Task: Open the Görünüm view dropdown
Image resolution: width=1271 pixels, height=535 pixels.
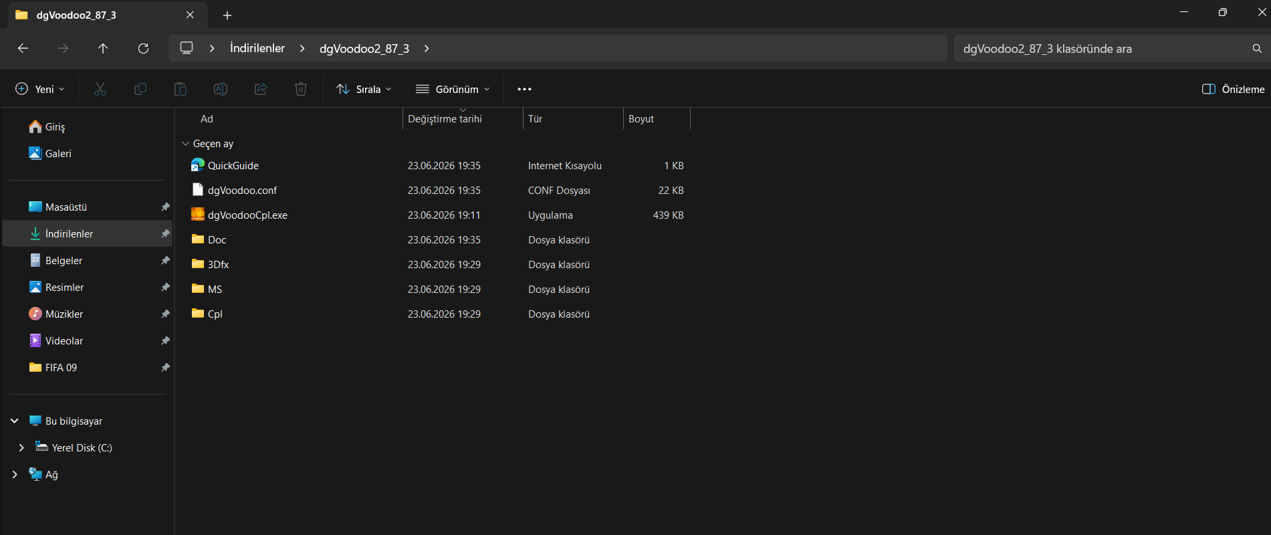Action: 453,89
